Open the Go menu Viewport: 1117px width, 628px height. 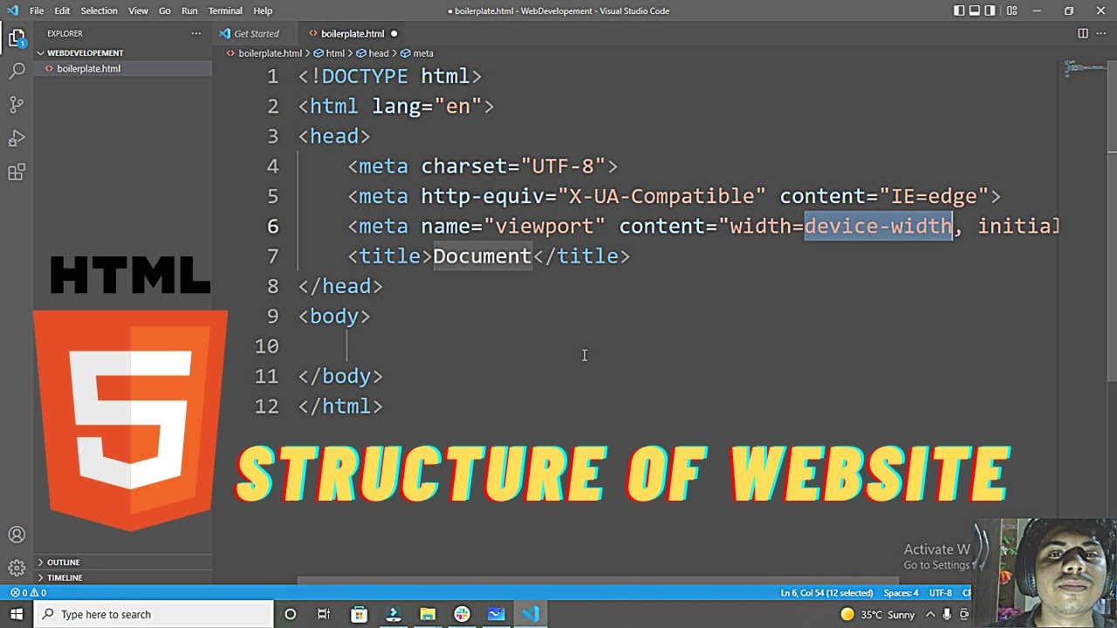(165, 10)
